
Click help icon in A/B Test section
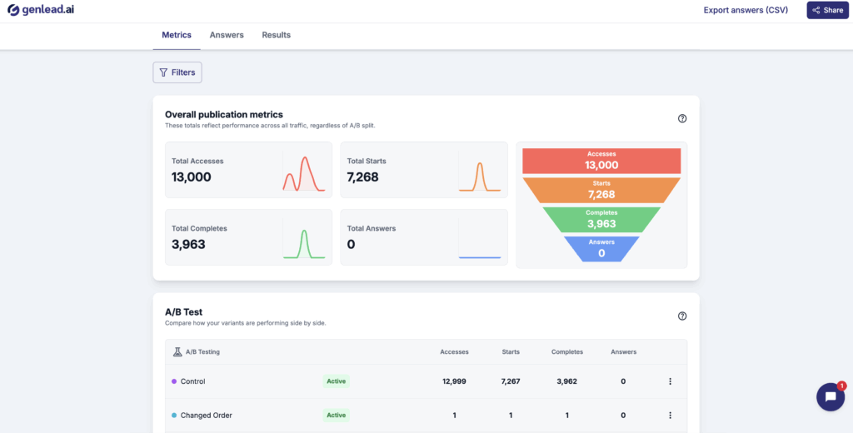click(682, 316)
